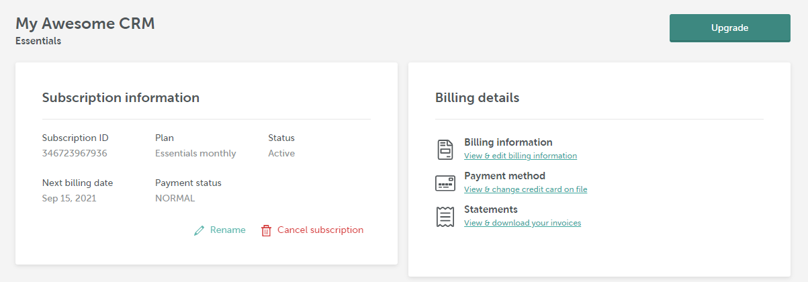The image size is (808, 282).
Task: Click Cancel subscription text
Action: 320,230
